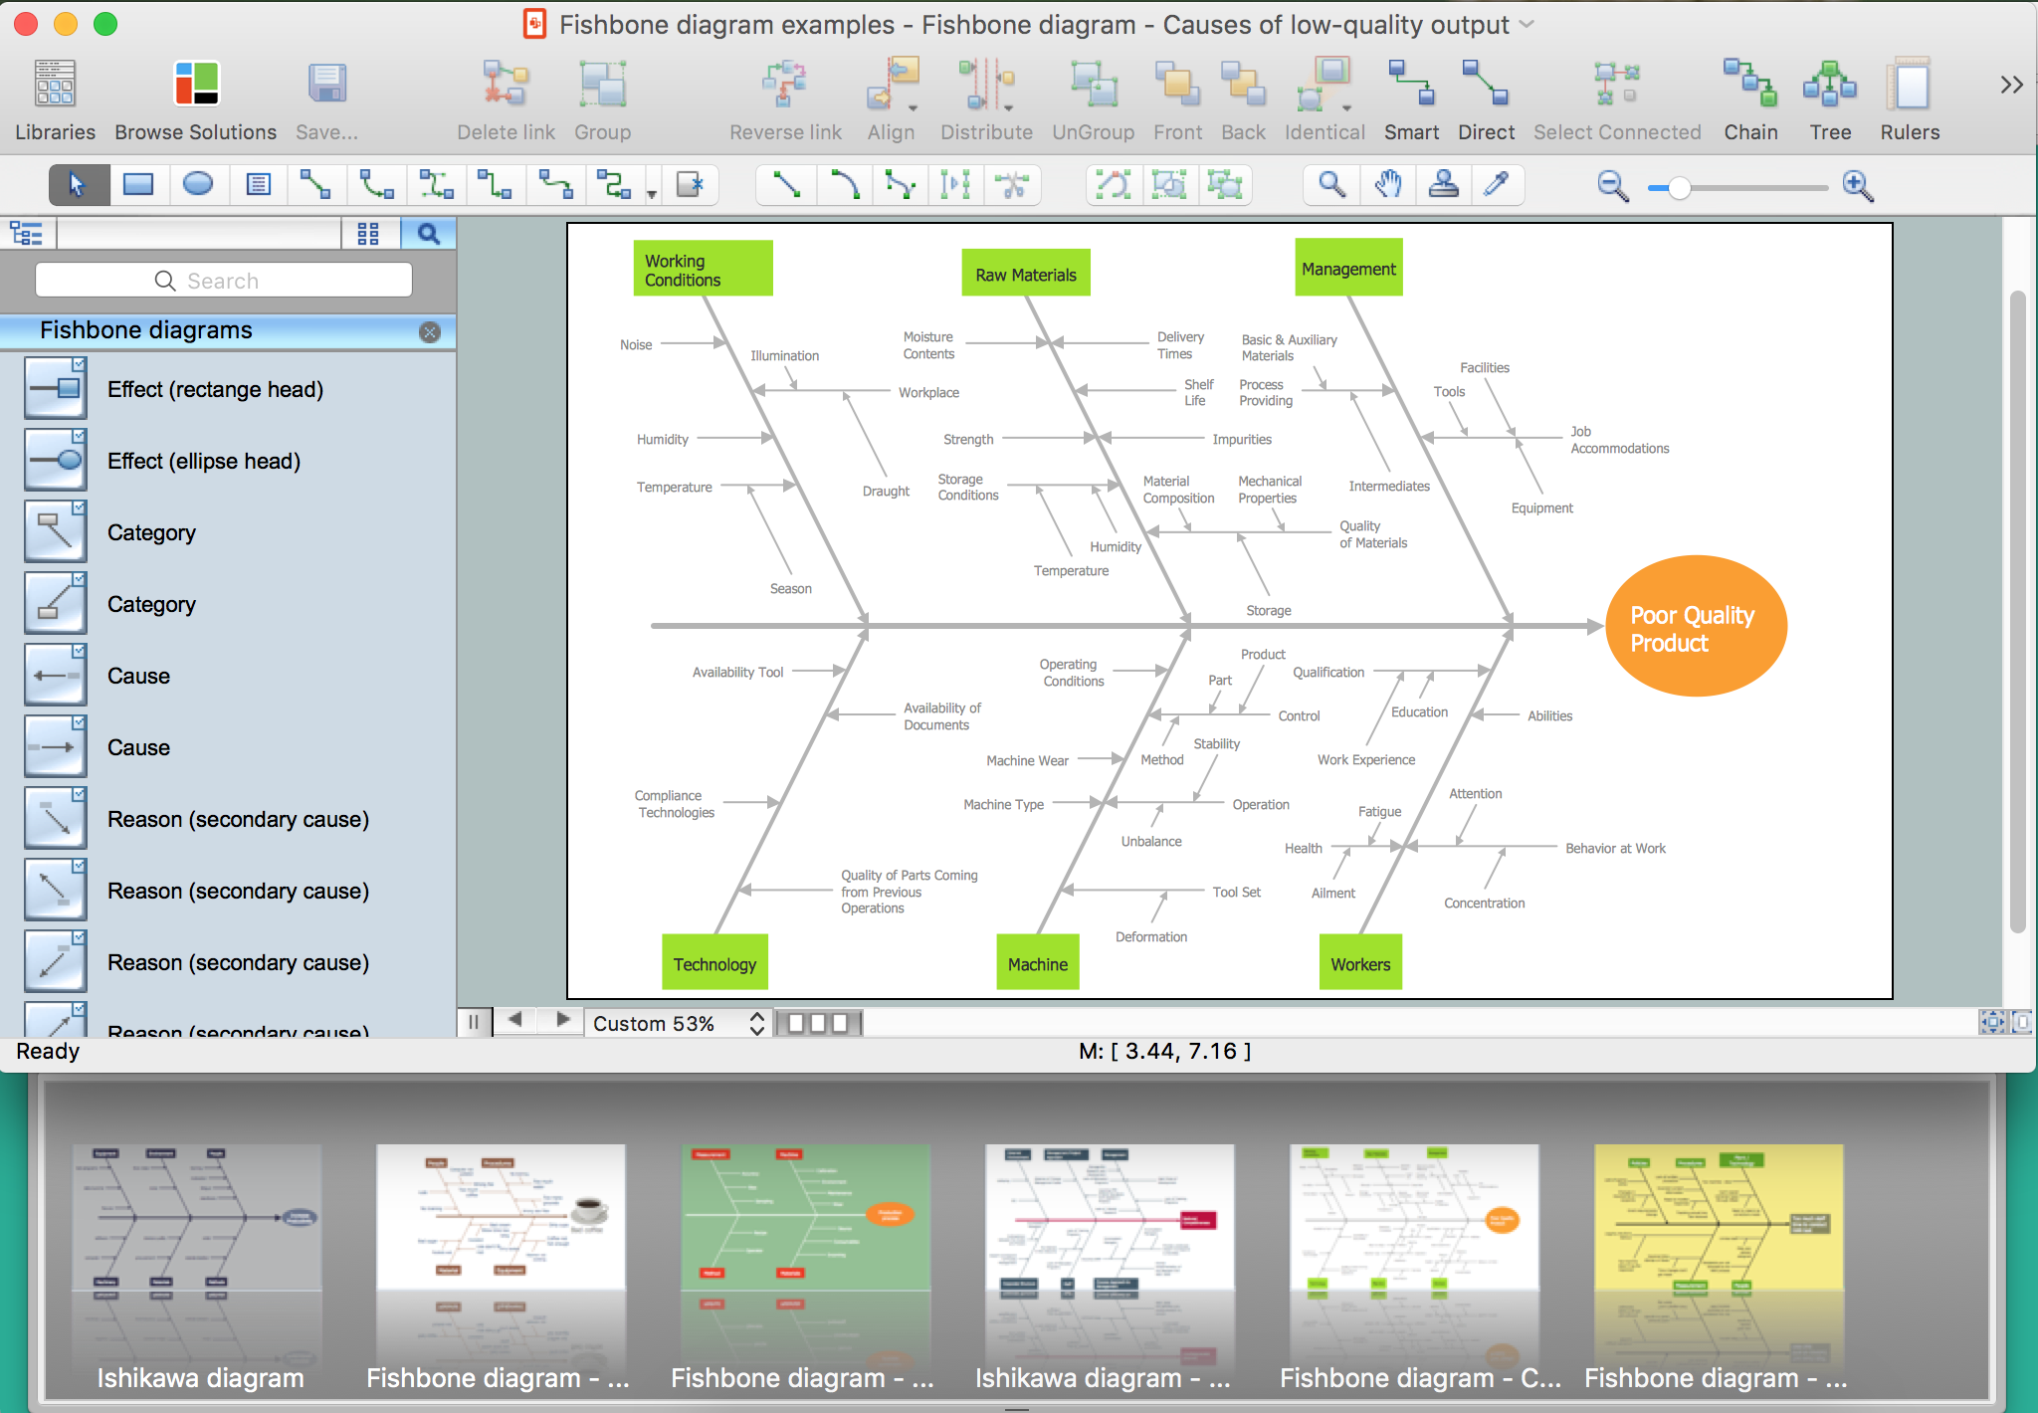Open the Libraries panel
The image size is (2038, 1413).
coord(56,95)
